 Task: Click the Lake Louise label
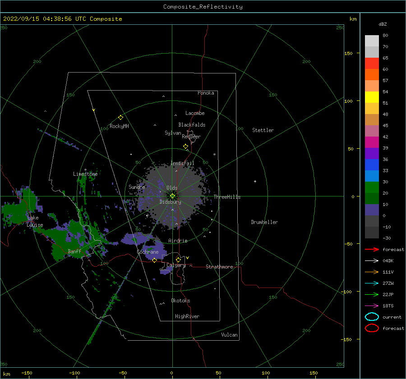click(35, 221)
